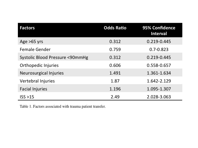Click the Table 1 caption text

pyautogui.click(x=63, y=106)
